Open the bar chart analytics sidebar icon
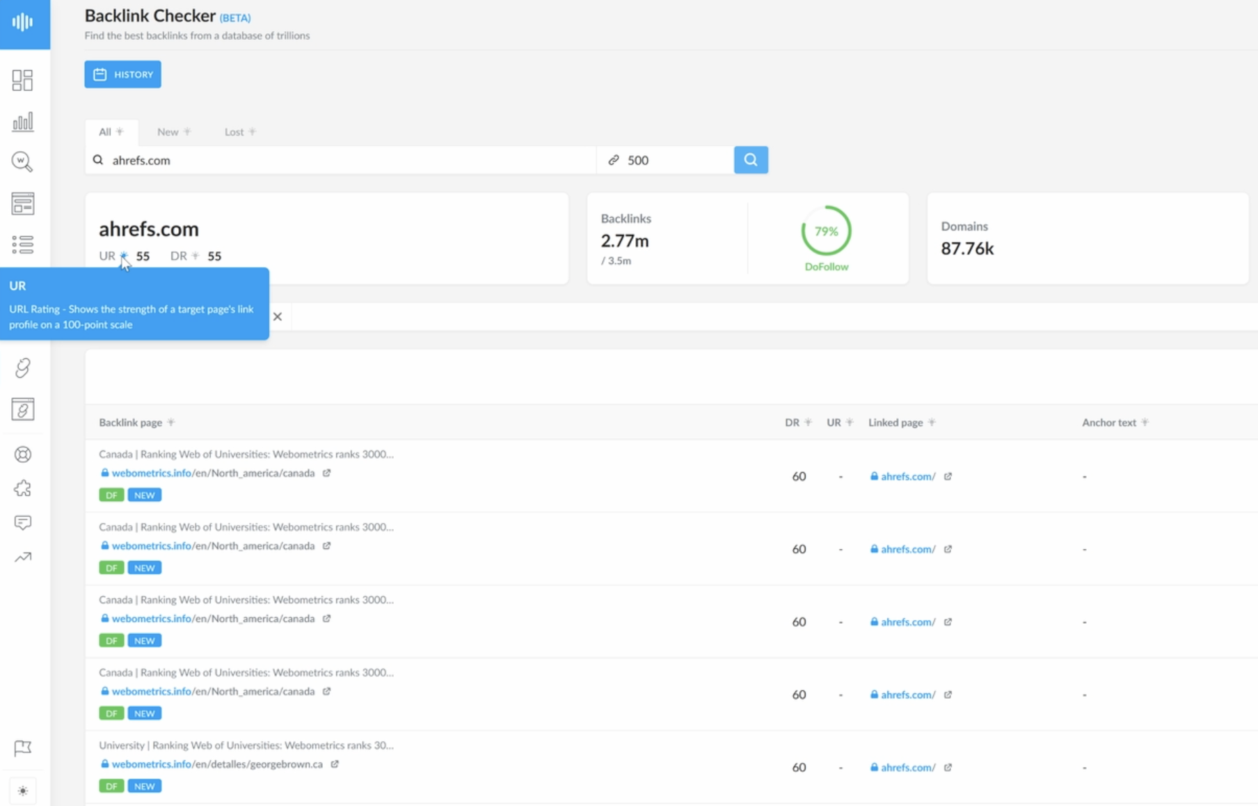 pos(22,122)
